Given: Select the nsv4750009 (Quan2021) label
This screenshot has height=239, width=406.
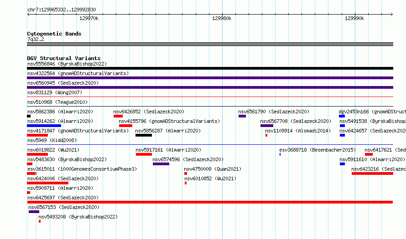Looking at the screenshot, I should [213, 169].
